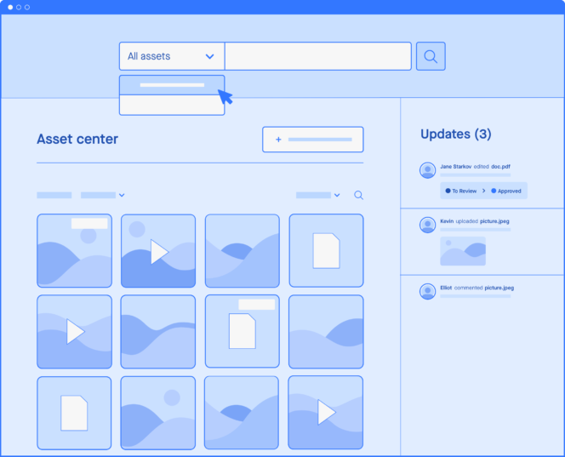Click the Approved status badge
The image size is (565, 457).
click(x=506, y=191)
